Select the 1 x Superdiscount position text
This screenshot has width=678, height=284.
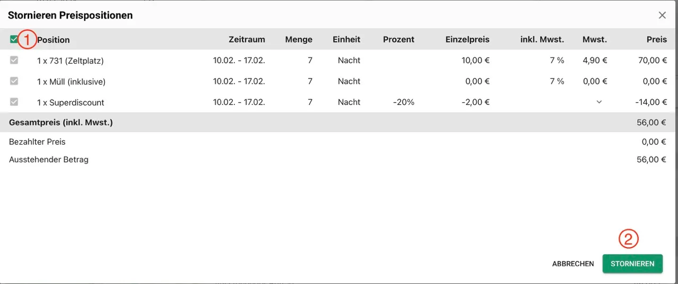pos(70,102)
